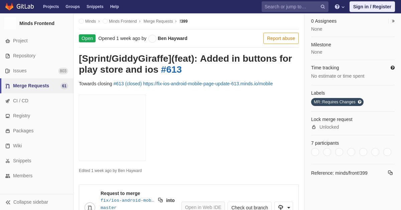Open the #613 (closed) link
This screenshot has height=210, width=401.
[x=128, y=84]
